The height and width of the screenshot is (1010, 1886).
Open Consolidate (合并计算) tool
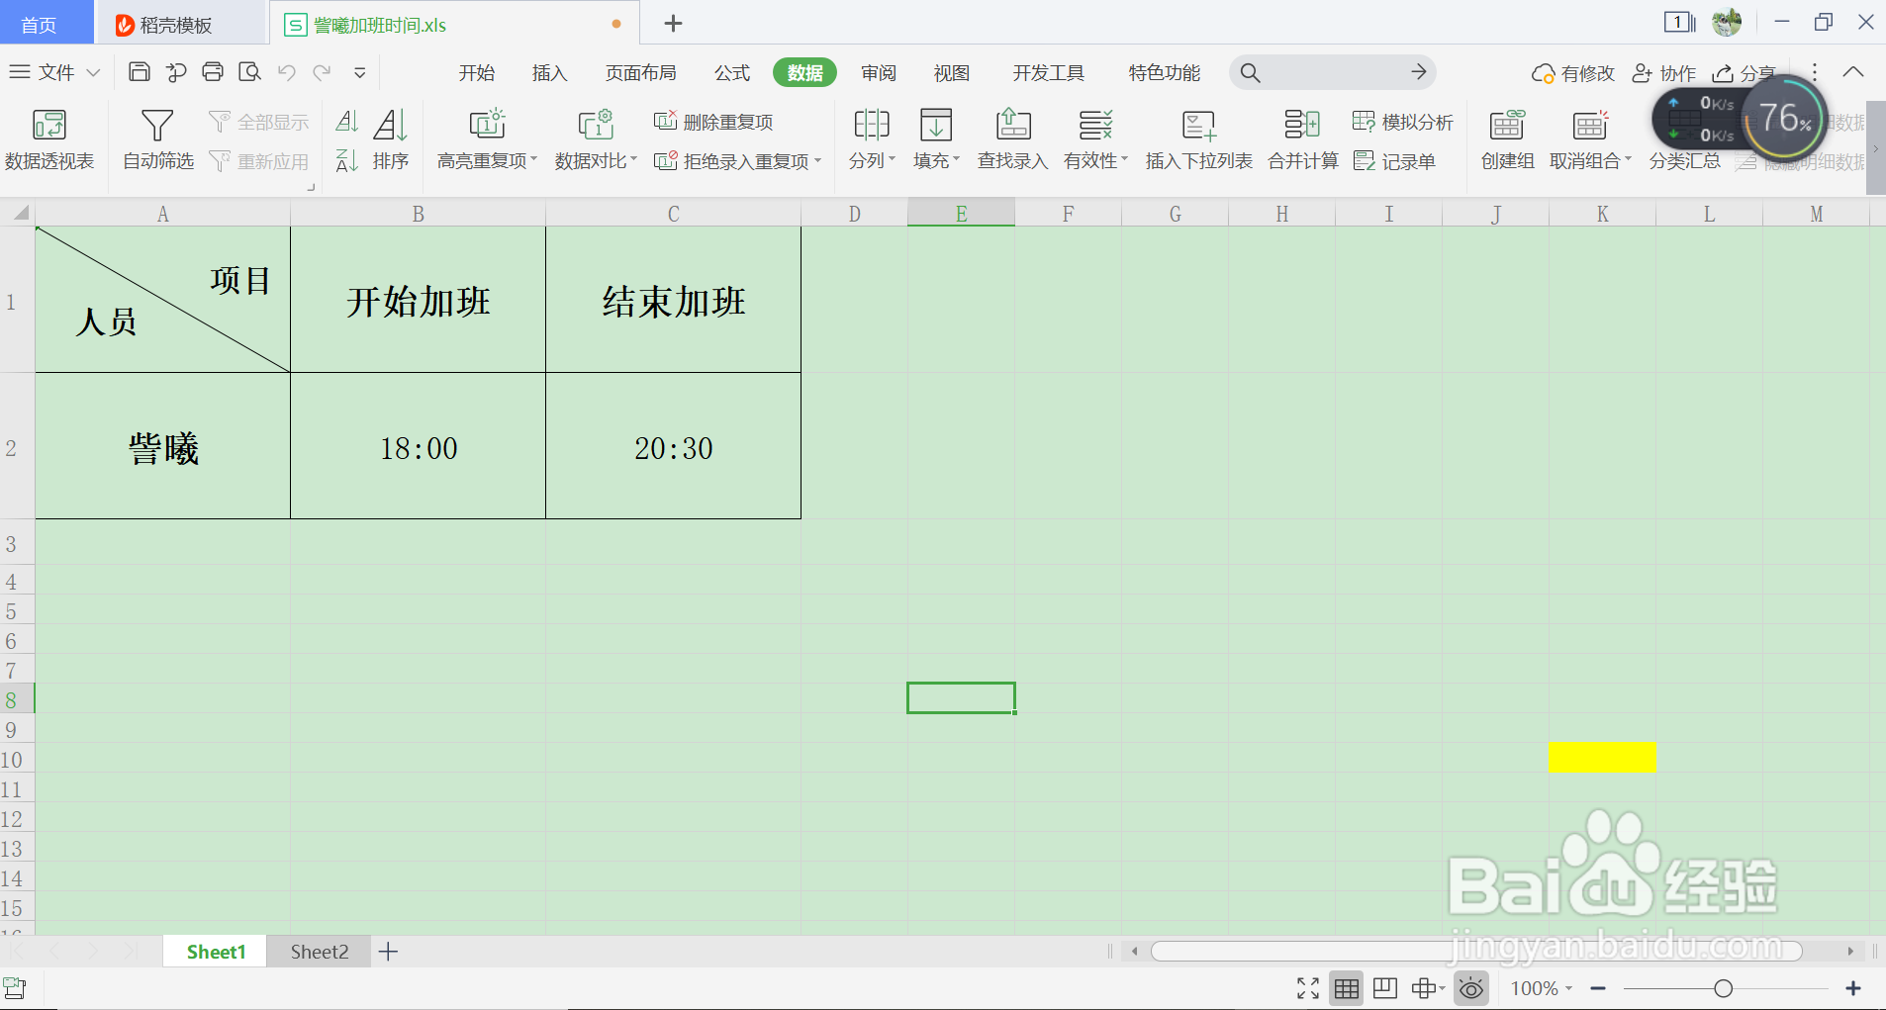click(1303, 139)
